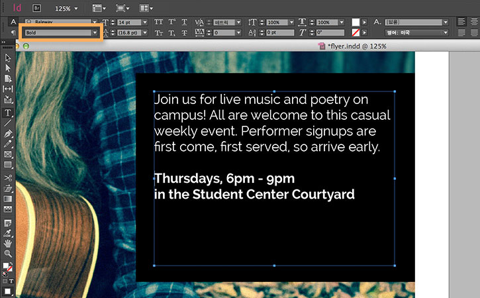Select the Rectangle shape tool
The width and height of the screenshot is (480, 298).
coord(8,165)
